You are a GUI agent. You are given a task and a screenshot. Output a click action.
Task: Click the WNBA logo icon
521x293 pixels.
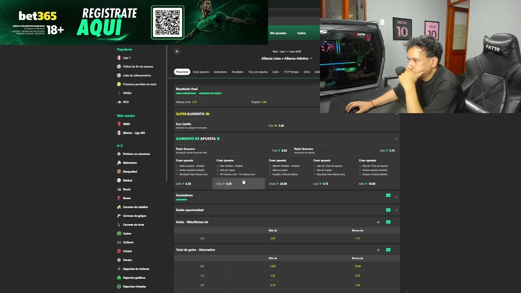pos(119,93)
